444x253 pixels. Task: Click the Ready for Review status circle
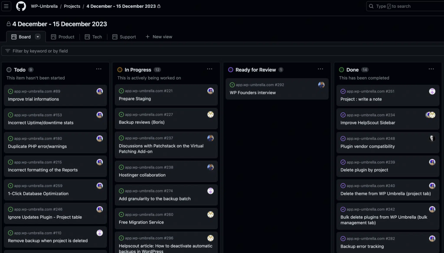click(231, 70)
